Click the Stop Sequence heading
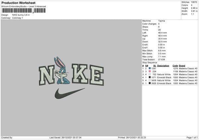 pos(150,63)
